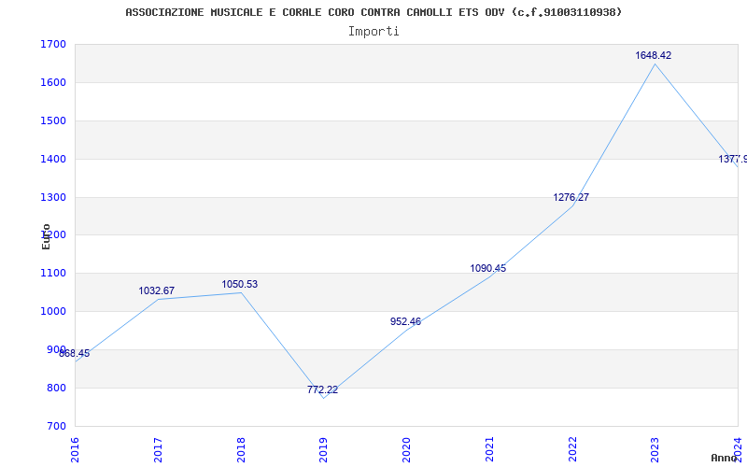Click the 1276.27 data label

click(571, 197)
